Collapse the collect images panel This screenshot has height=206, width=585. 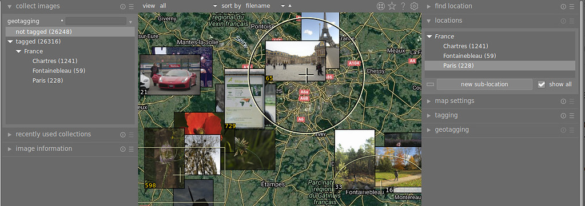coord(10,6)
